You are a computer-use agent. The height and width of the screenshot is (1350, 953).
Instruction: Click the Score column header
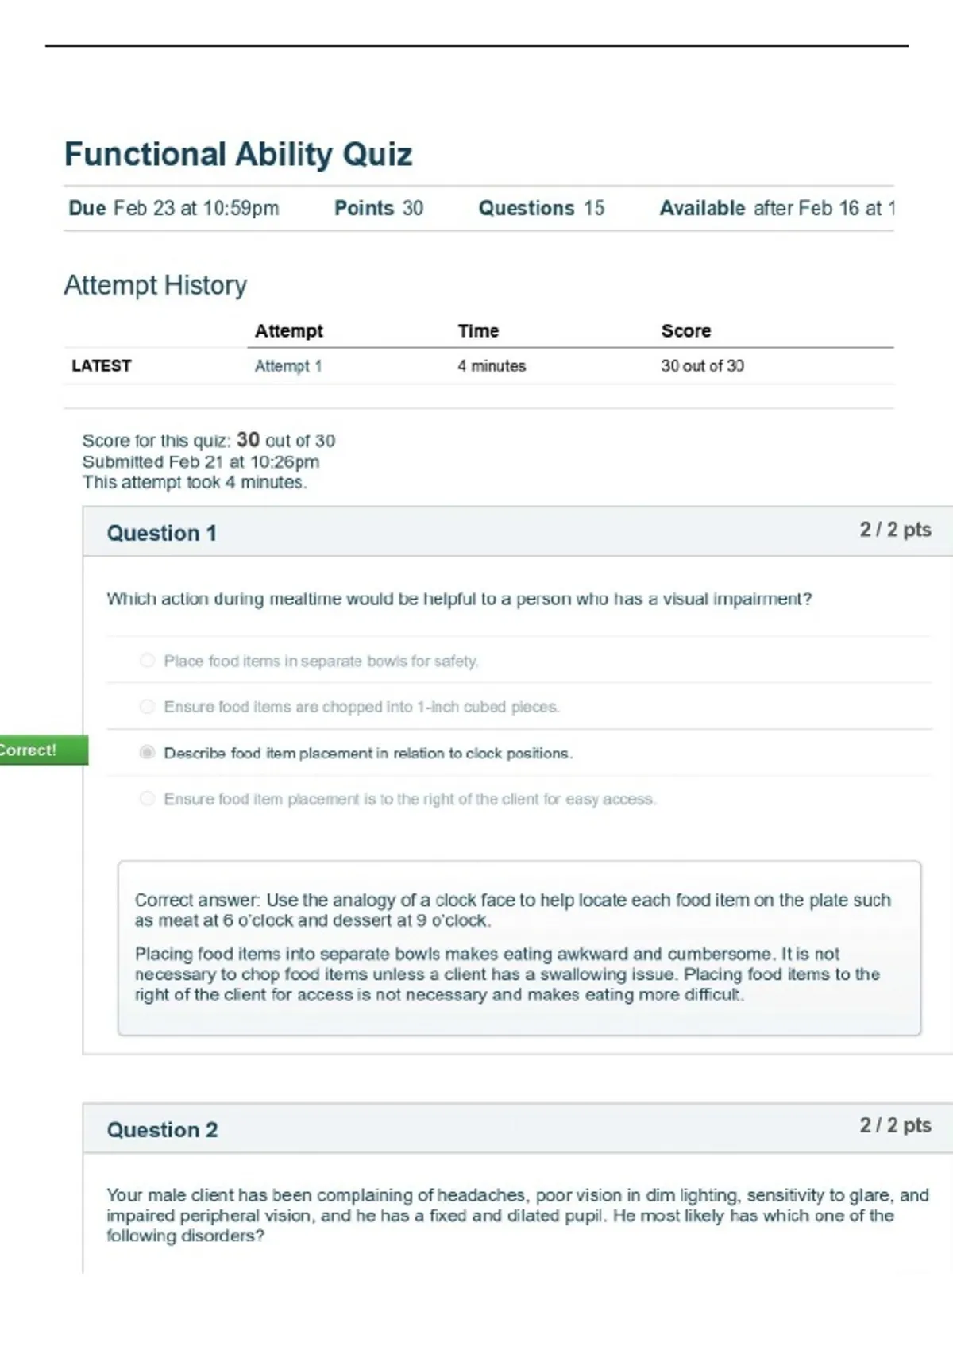coord(686,331)
